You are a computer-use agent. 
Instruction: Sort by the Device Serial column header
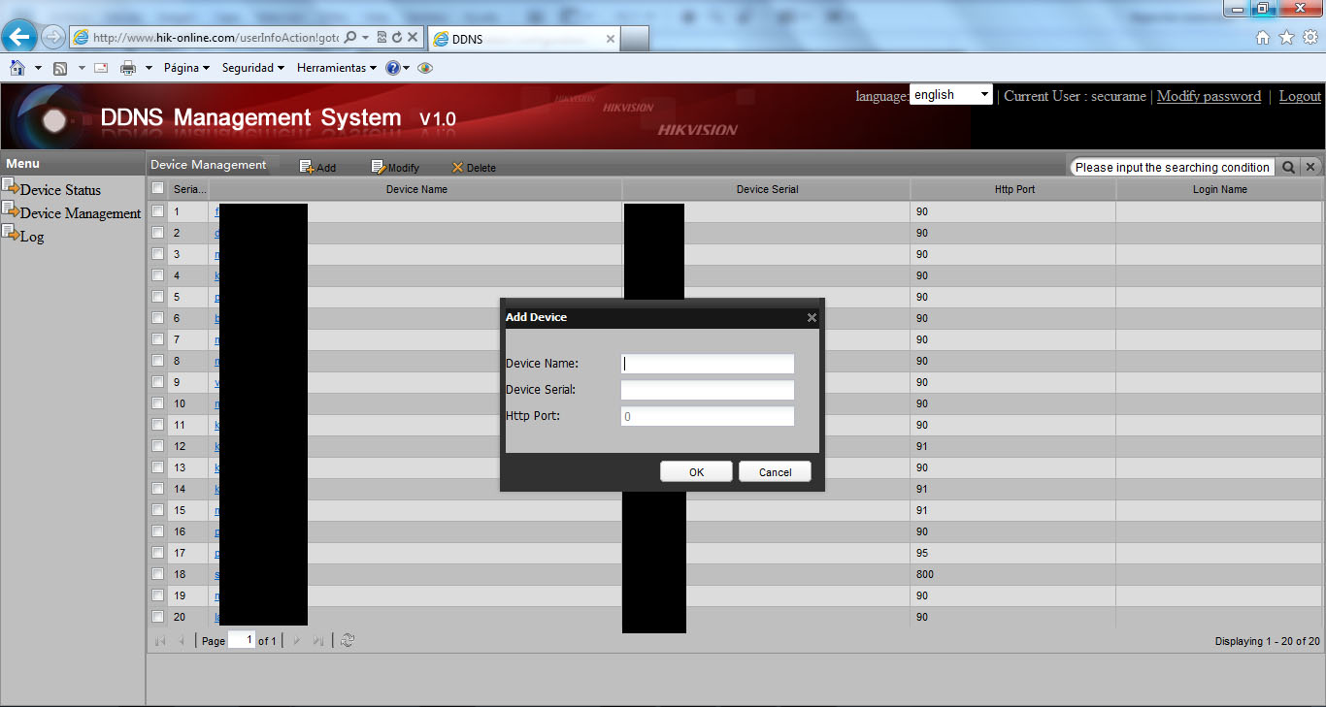coord(767,189)
